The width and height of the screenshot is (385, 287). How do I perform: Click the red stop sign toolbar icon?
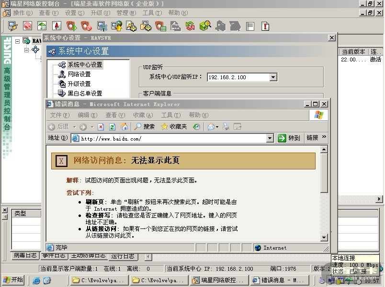tap(27, 26)
